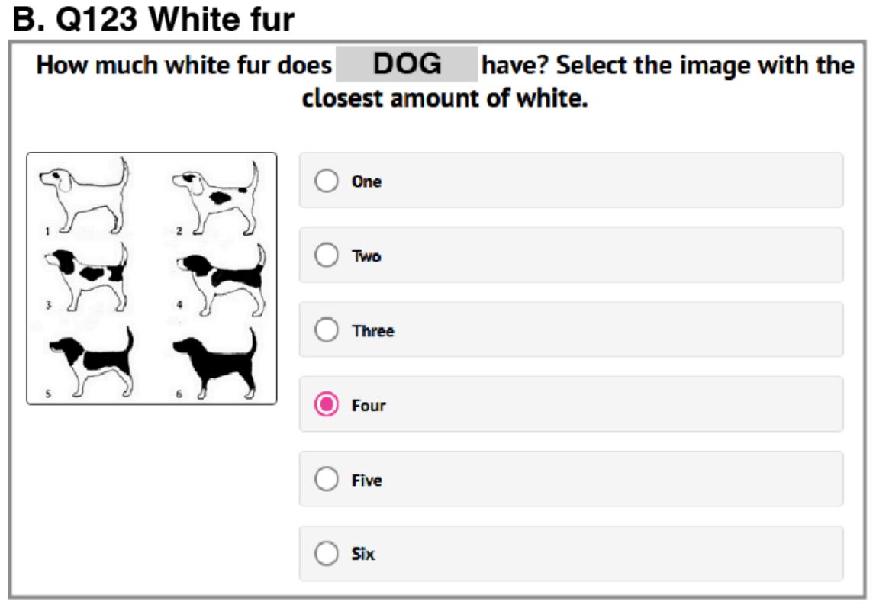Click the "Three" answer label text

coord(372,331)
